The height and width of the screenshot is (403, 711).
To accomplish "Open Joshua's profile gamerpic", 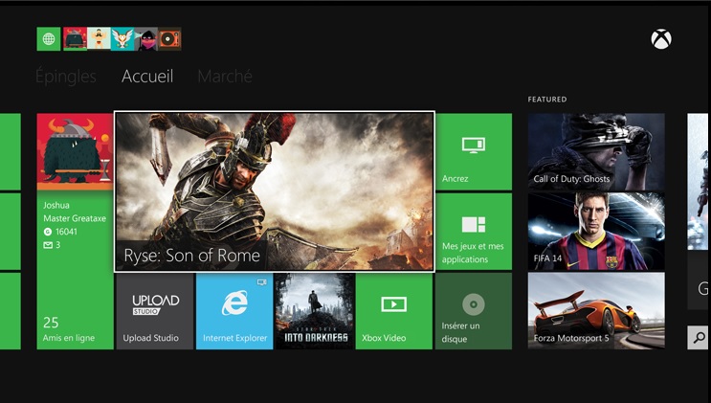I will pyautogui.click(x=75, y=151).
